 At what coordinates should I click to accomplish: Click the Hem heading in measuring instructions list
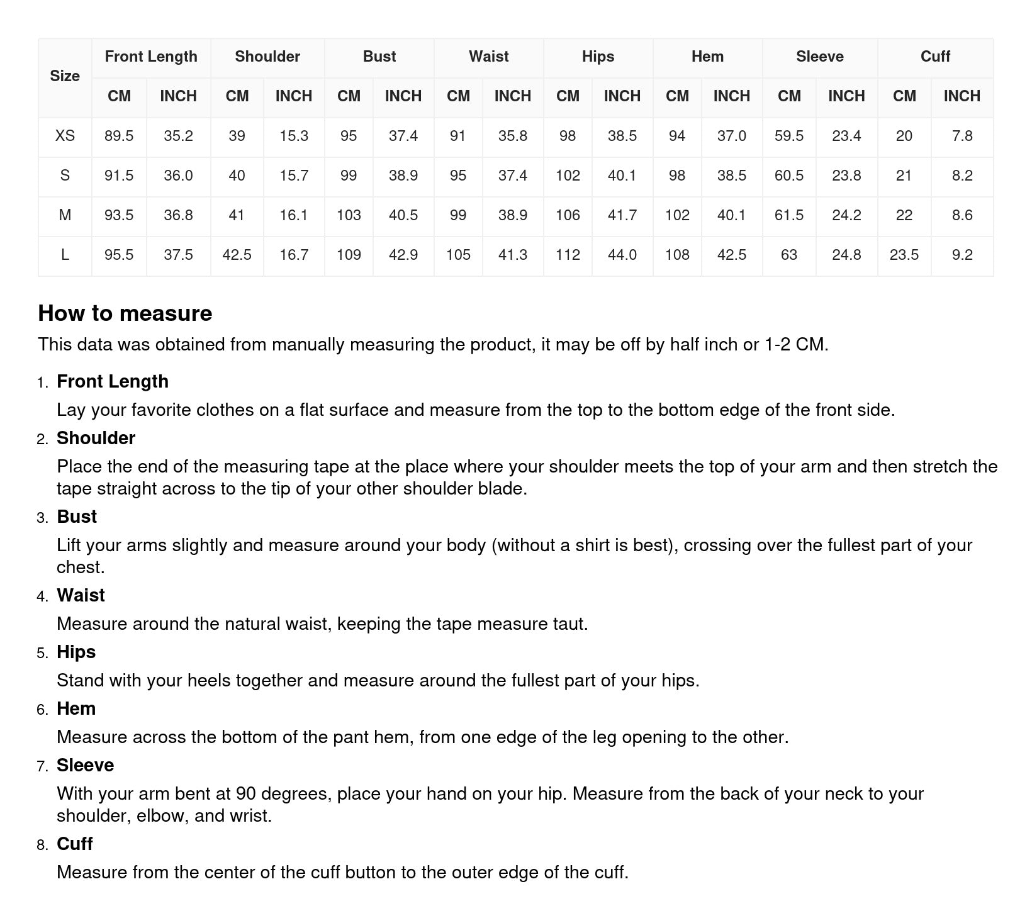tap(76, 708)
